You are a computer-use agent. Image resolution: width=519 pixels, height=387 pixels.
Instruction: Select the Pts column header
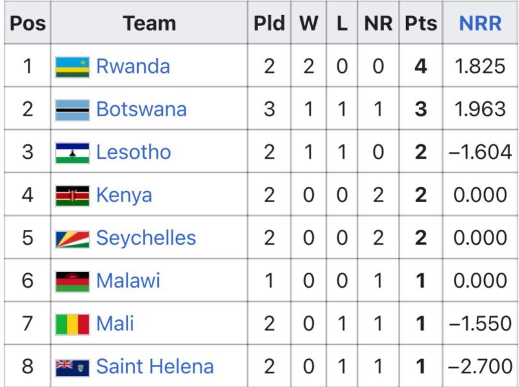pyautogui.click(x=420, y=23)
